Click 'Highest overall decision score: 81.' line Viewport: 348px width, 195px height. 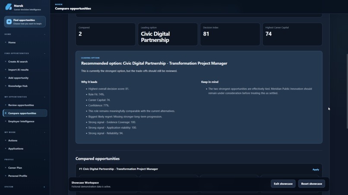click(108, 89)
